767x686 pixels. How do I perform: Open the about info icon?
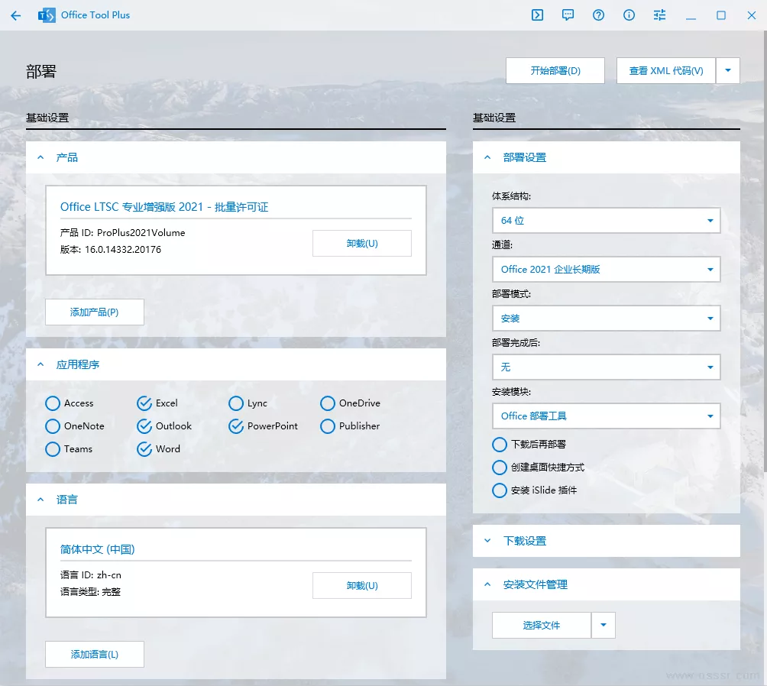pos(629,15)
